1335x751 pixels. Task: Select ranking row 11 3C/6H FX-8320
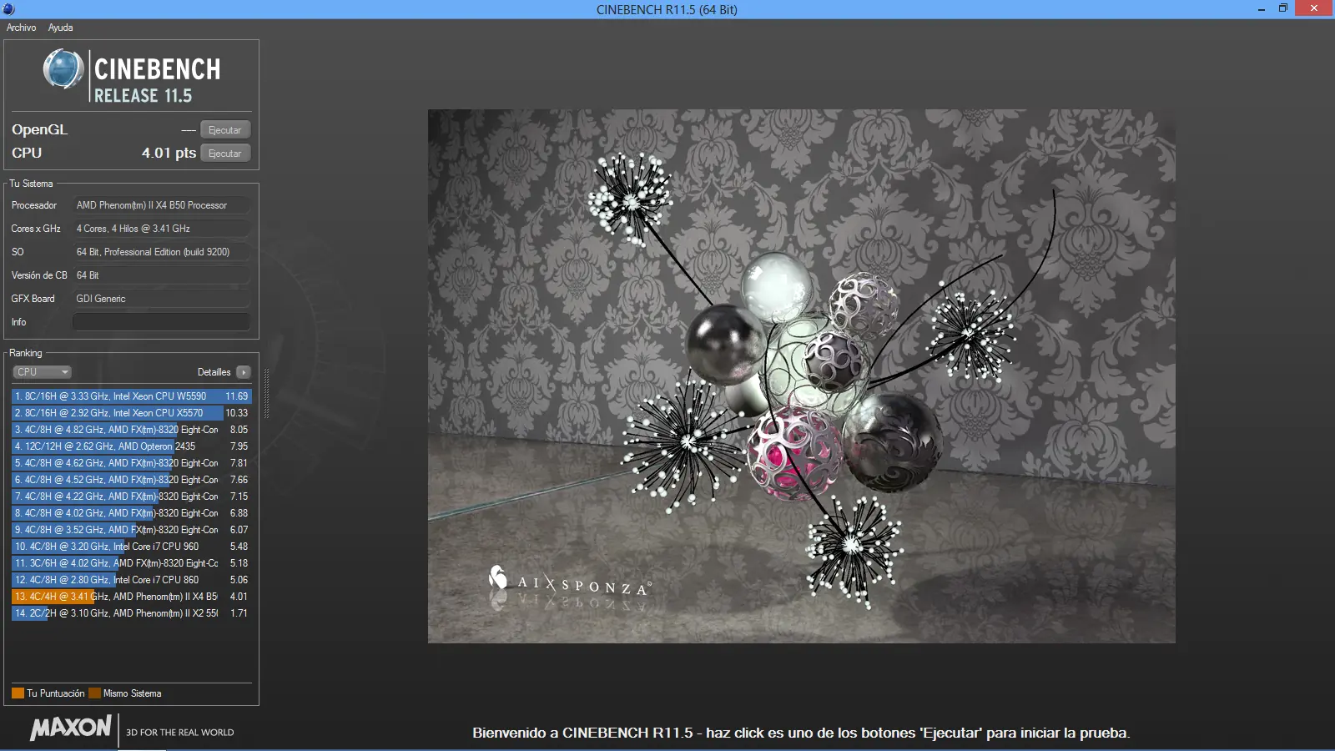(x=132, y=563)
